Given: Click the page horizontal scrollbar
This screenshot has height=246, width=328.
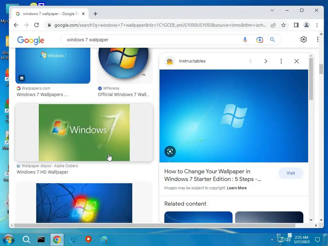Looking at the screenshot, I should click(x=155, y=225).
